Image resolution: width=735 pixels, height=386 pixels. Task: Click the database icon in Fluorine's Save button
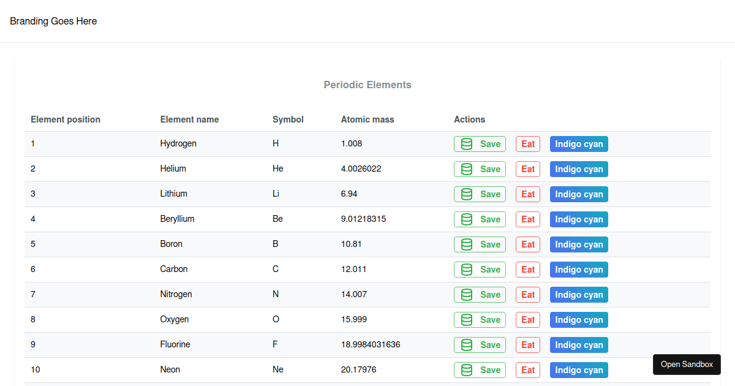(x=466, y=344)
